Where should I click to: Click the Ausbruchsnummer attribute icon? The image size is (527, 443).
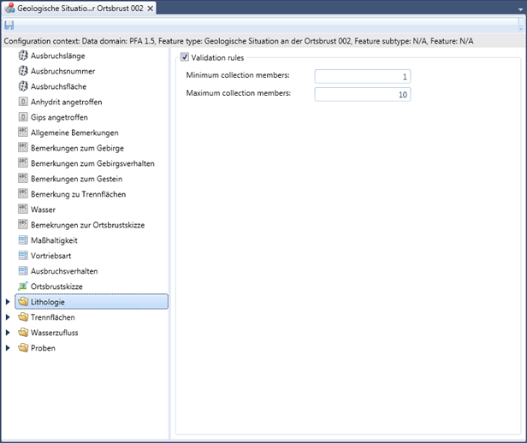[23, 71]
